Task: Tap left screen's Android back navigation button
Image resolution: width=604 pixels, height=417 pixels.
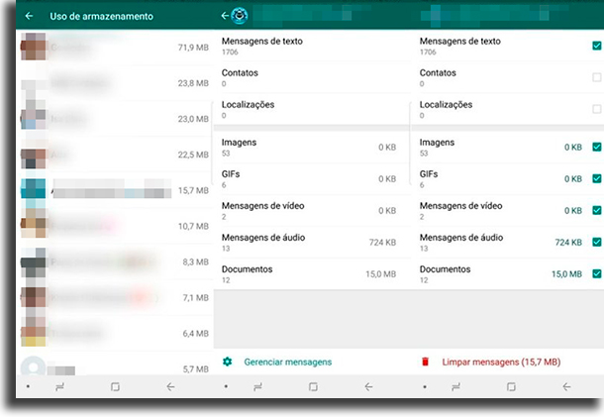Action: (170, 386)
